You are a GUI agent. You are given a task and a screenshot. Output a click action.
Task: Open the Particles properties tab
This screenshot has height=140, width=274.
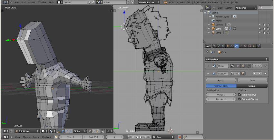pyautogui.click(x=254, y=46)
